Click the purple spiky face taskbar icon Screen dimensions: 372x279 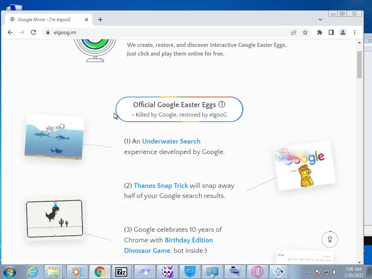(167, 272)
